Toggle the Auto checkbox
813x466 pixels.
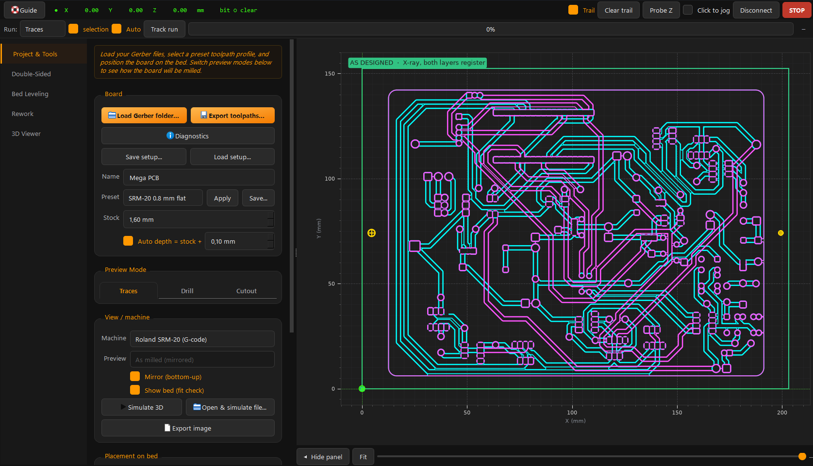coord(116,29)
